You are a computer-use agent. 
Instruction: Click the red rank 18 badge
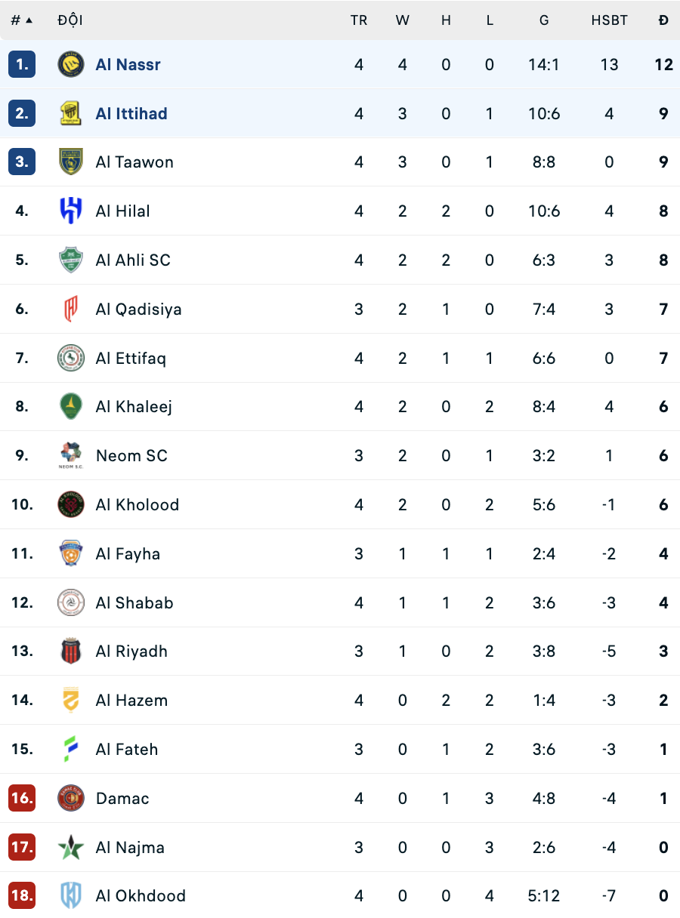[x=22, y=895]
